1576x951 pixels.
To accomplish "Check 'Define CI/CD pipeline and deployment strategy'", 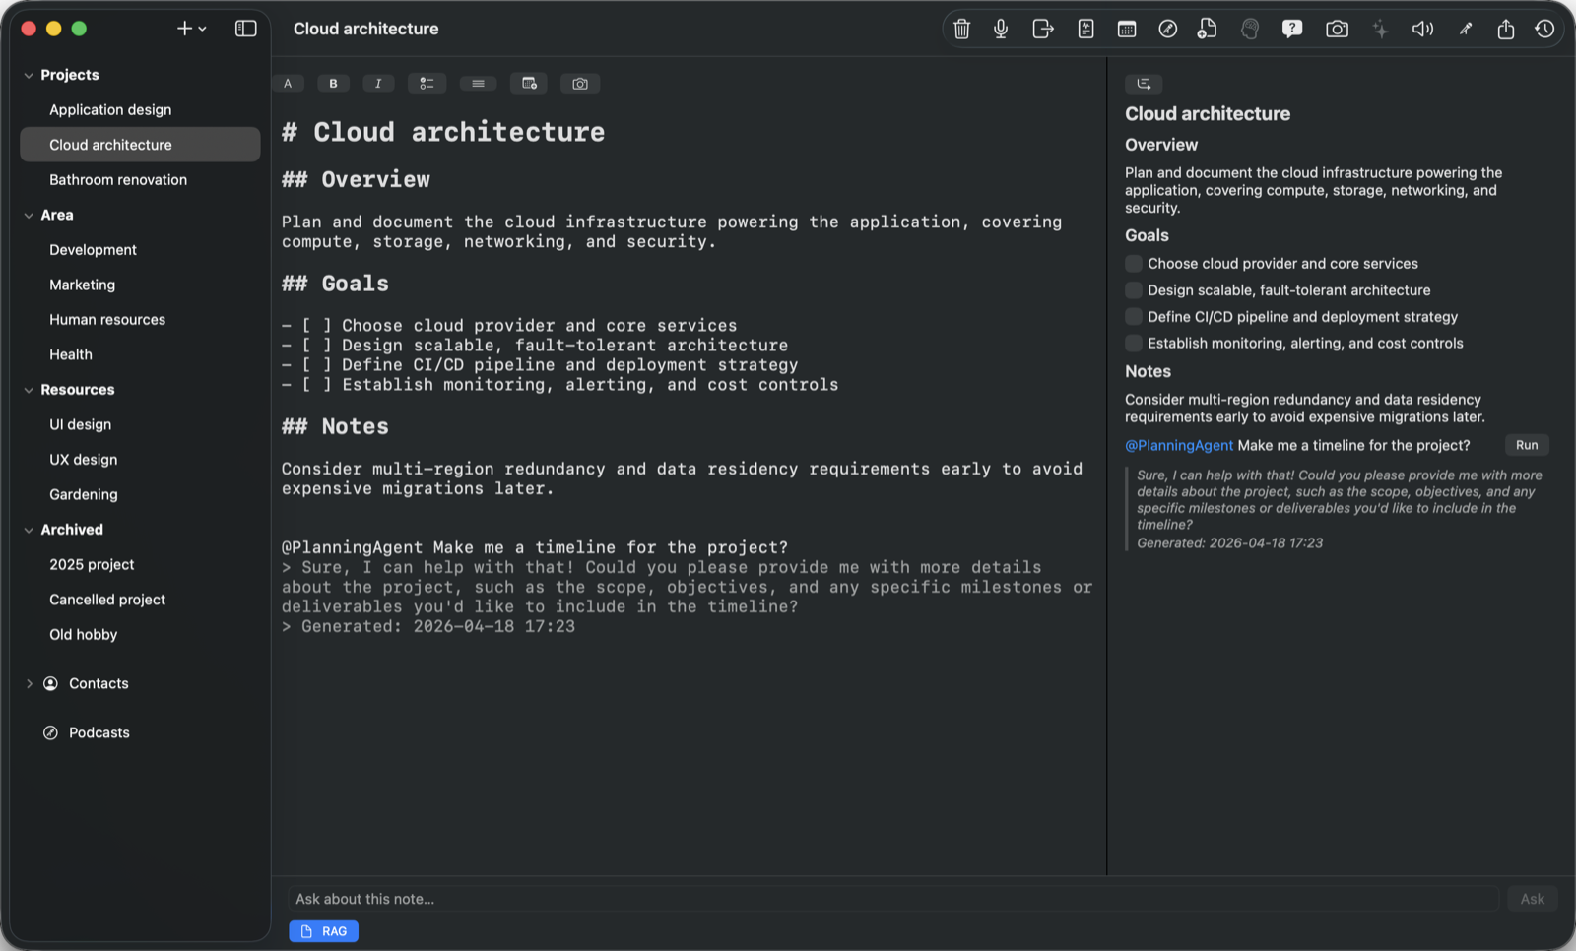I will point(1134,317).
